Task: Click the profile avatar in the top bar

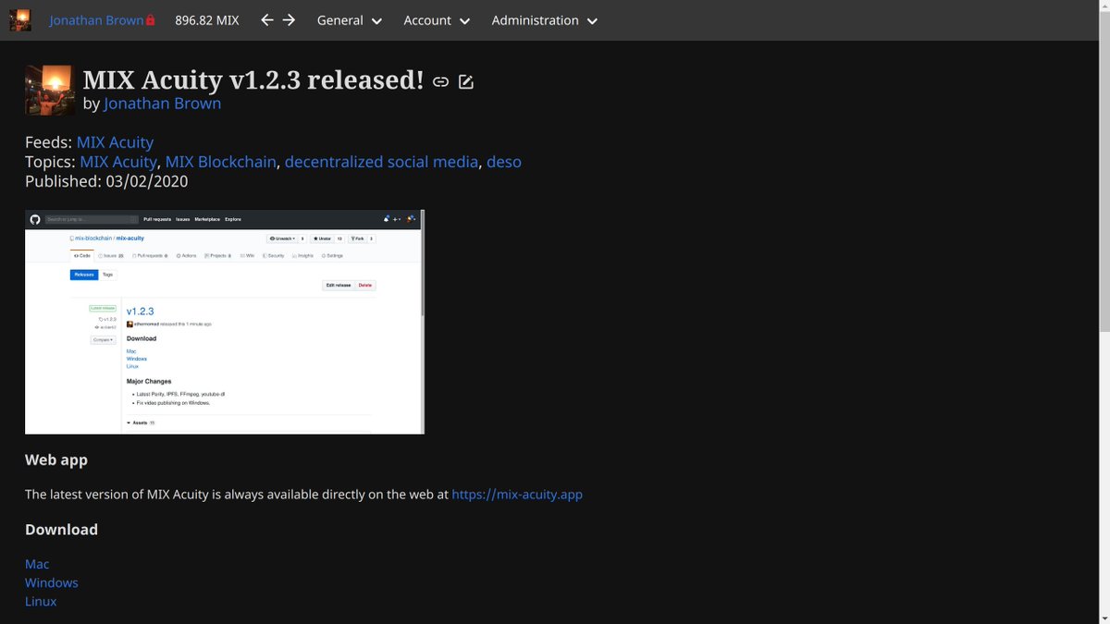Action: [20, 20]
